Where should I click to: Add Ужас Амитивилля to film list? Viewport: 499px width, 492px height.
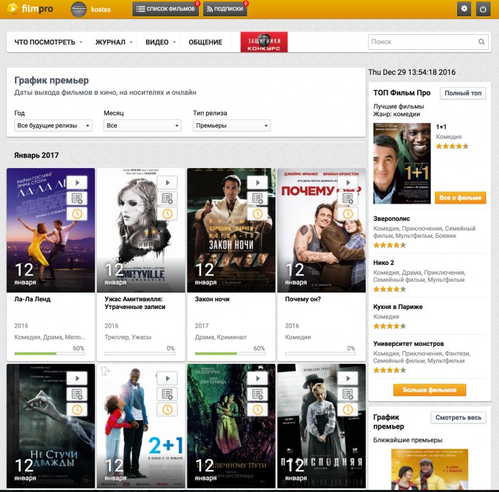pyautogui.click(x=168, y=198)
